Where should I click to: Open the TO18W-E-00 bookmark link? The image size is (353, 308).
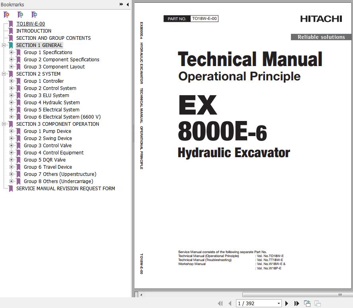(30, 24)
